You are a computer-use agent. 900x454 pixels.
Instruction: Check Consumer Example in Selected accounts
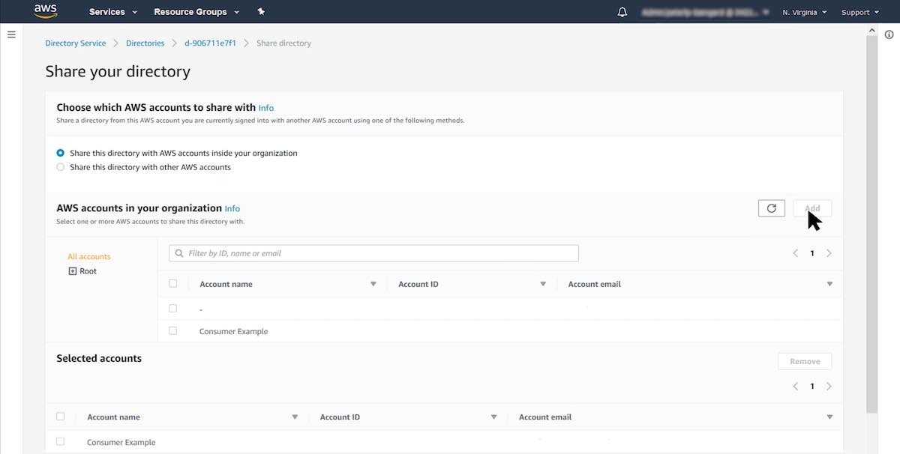pos(61,442)
